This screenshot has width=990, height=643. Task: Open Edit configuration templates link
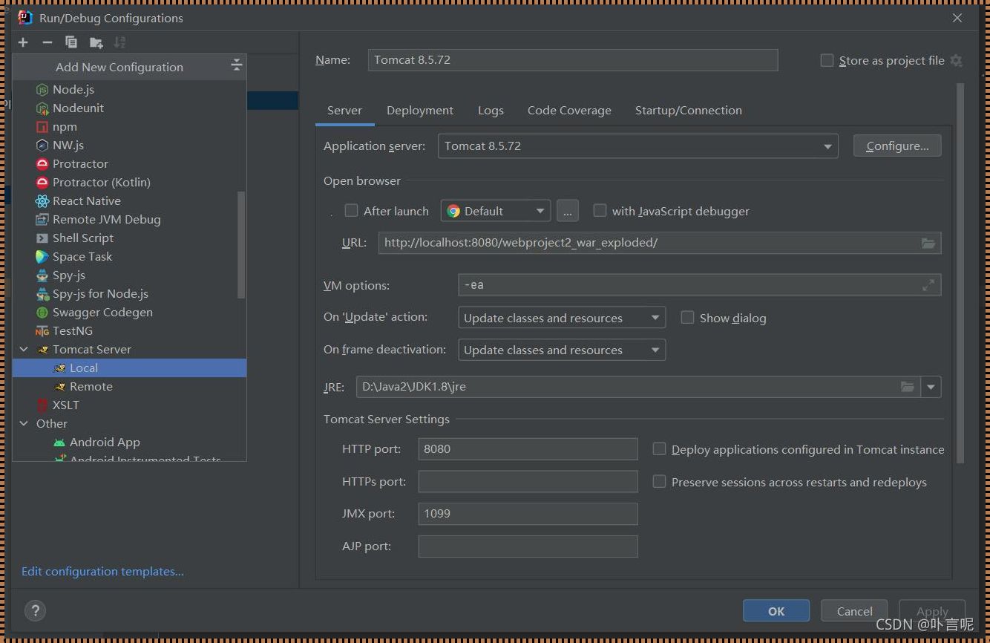point(102,571)
